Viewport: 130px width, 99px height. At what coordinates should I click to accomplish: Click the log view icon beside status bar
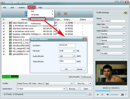[90, 94]
